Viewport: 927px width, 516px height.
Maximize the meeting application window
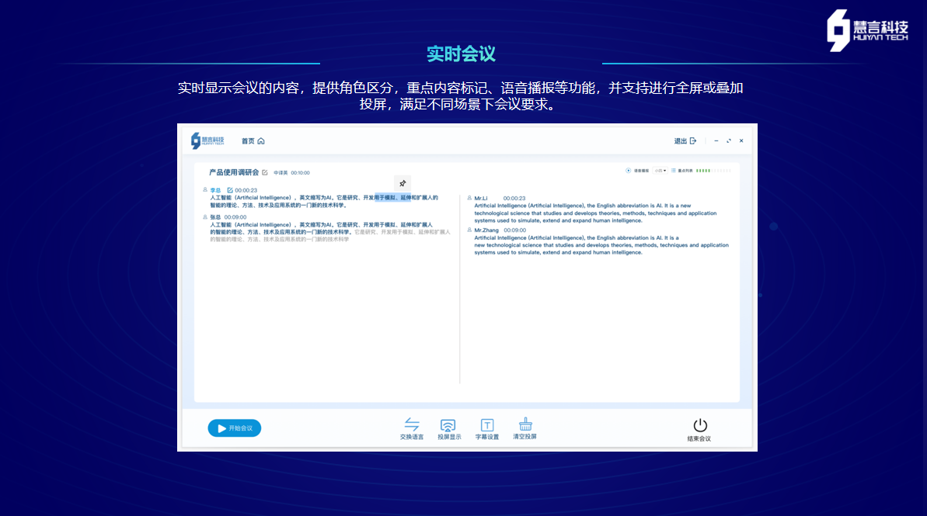point(729,140)
